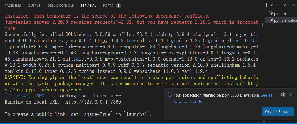Click the notification's blue info icon
The height and width of the screenshot is (124, 297).
[170, 94]
